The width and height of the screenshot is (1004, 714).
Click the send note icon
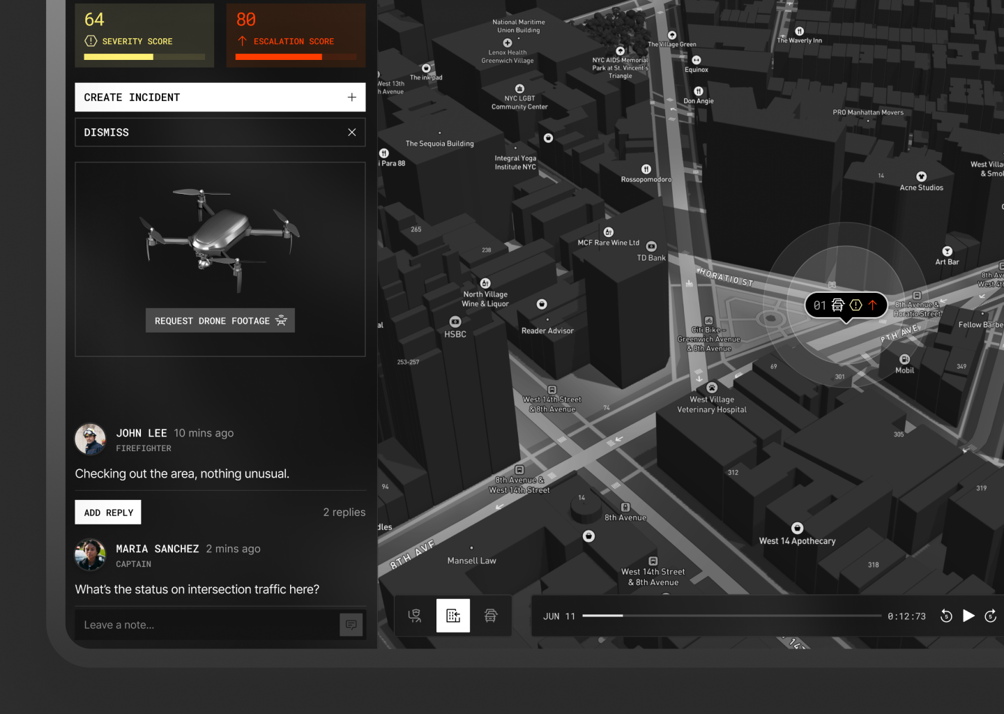tap(351, 625)
